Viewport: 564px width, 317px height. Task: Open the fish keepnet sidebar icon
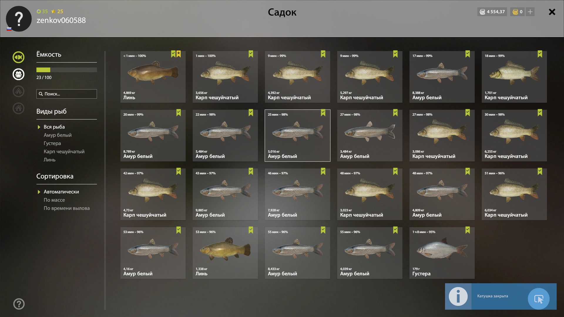(x=18, y=57)
